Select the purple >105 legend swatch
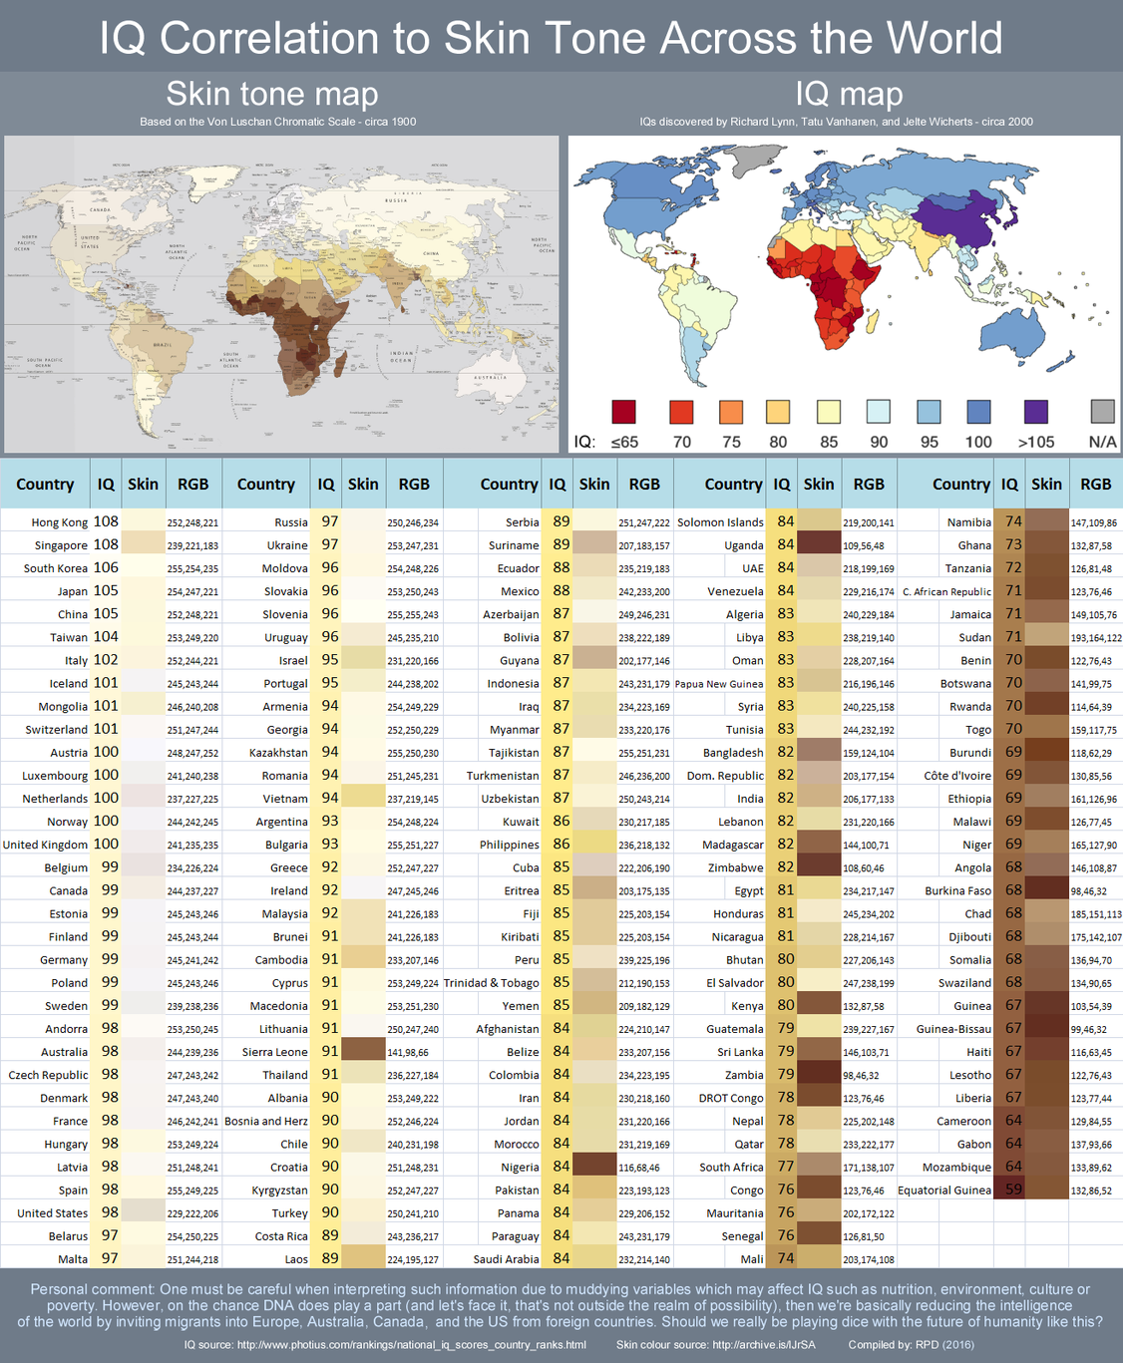 tap(1036, 412)
